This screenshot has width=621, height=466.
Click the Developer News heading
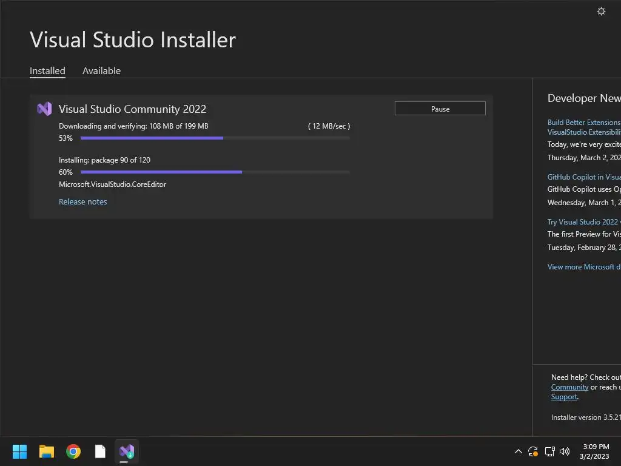tap(584, 98)
